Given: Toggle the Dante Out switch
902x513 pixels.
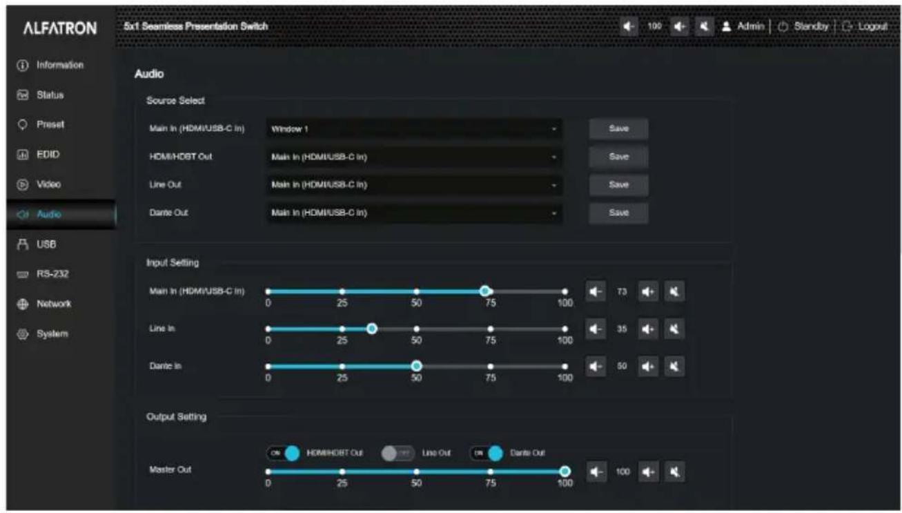Looking at the screenshot, I should click(486, 453).
